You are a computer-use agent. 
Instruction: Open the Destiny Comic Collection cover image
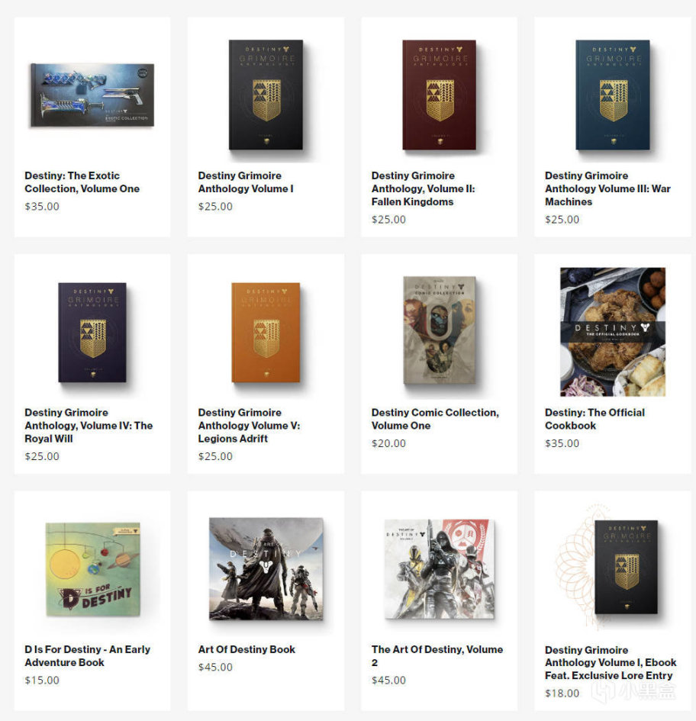coord(440,330)
